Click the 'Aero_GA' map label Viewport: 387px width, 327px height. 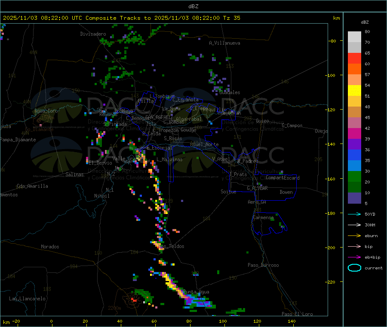(257, 202)
